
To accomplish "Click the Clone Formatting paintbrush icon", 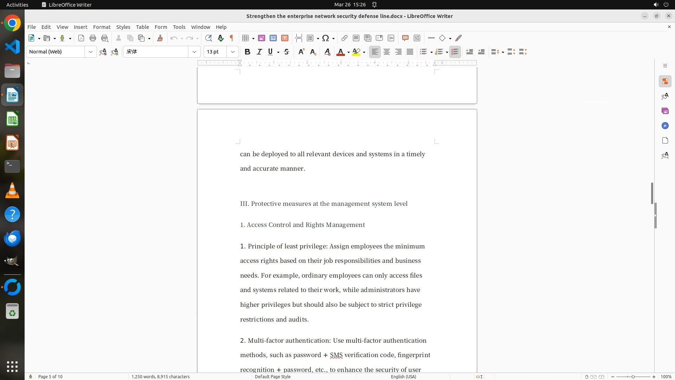I will 160,38.
